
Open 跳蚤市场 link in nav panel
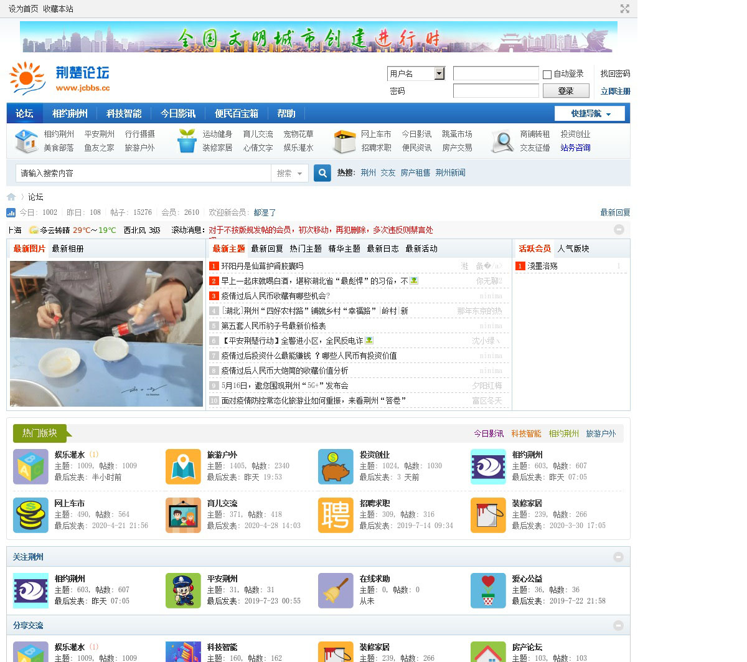(x=457, y=134)
